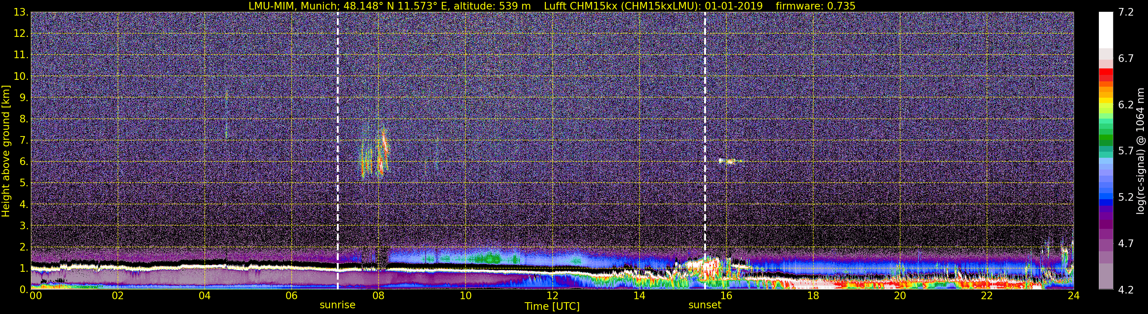Click the time tick label '16'
This screenshot has height=314, width=1148.
click(726, 296)
